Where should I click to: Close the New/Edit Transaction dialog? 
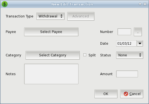point(145,4)
